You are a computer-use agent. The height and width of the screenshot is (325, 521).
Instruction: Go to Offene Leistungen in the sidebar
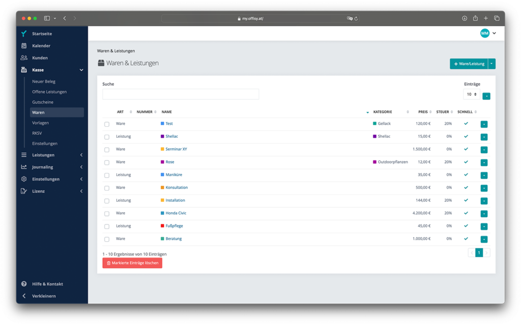tap(49, 92)
